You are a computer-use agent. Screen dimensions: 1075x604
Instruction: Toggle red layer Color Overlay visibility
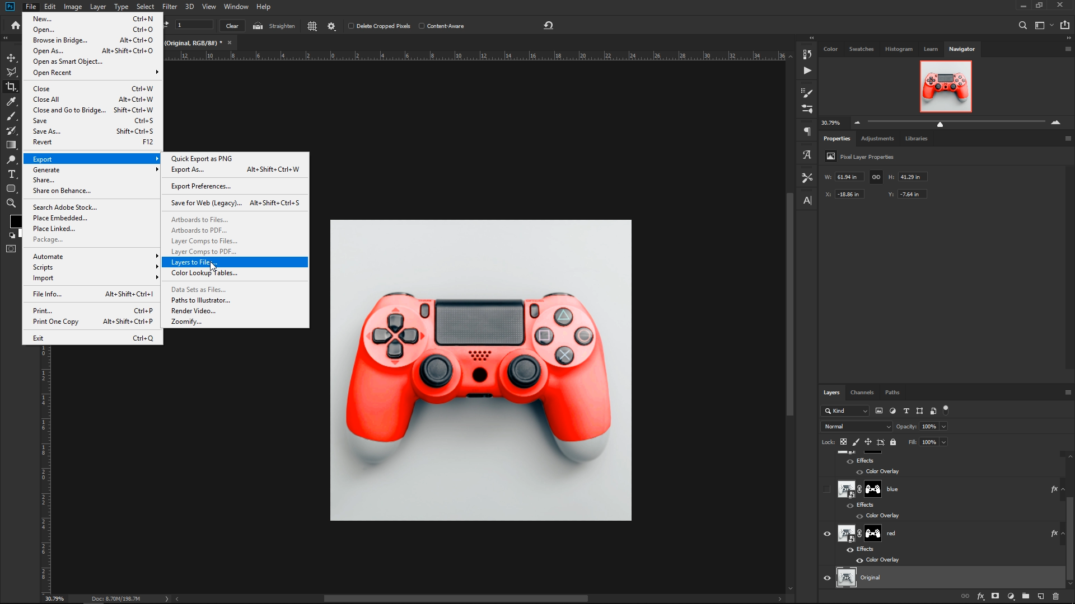(859, 560)
